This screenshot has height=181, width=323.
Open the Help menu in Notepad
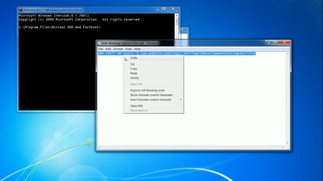point(137,49)
